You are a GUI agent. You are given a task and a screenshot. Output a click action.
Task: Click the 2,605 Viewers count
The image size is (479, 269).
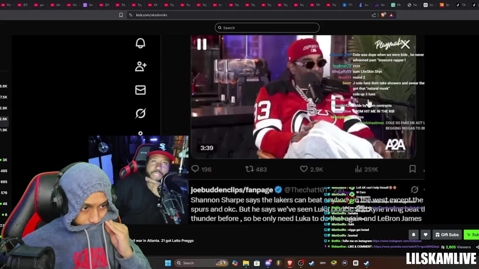tap(455, 247)
